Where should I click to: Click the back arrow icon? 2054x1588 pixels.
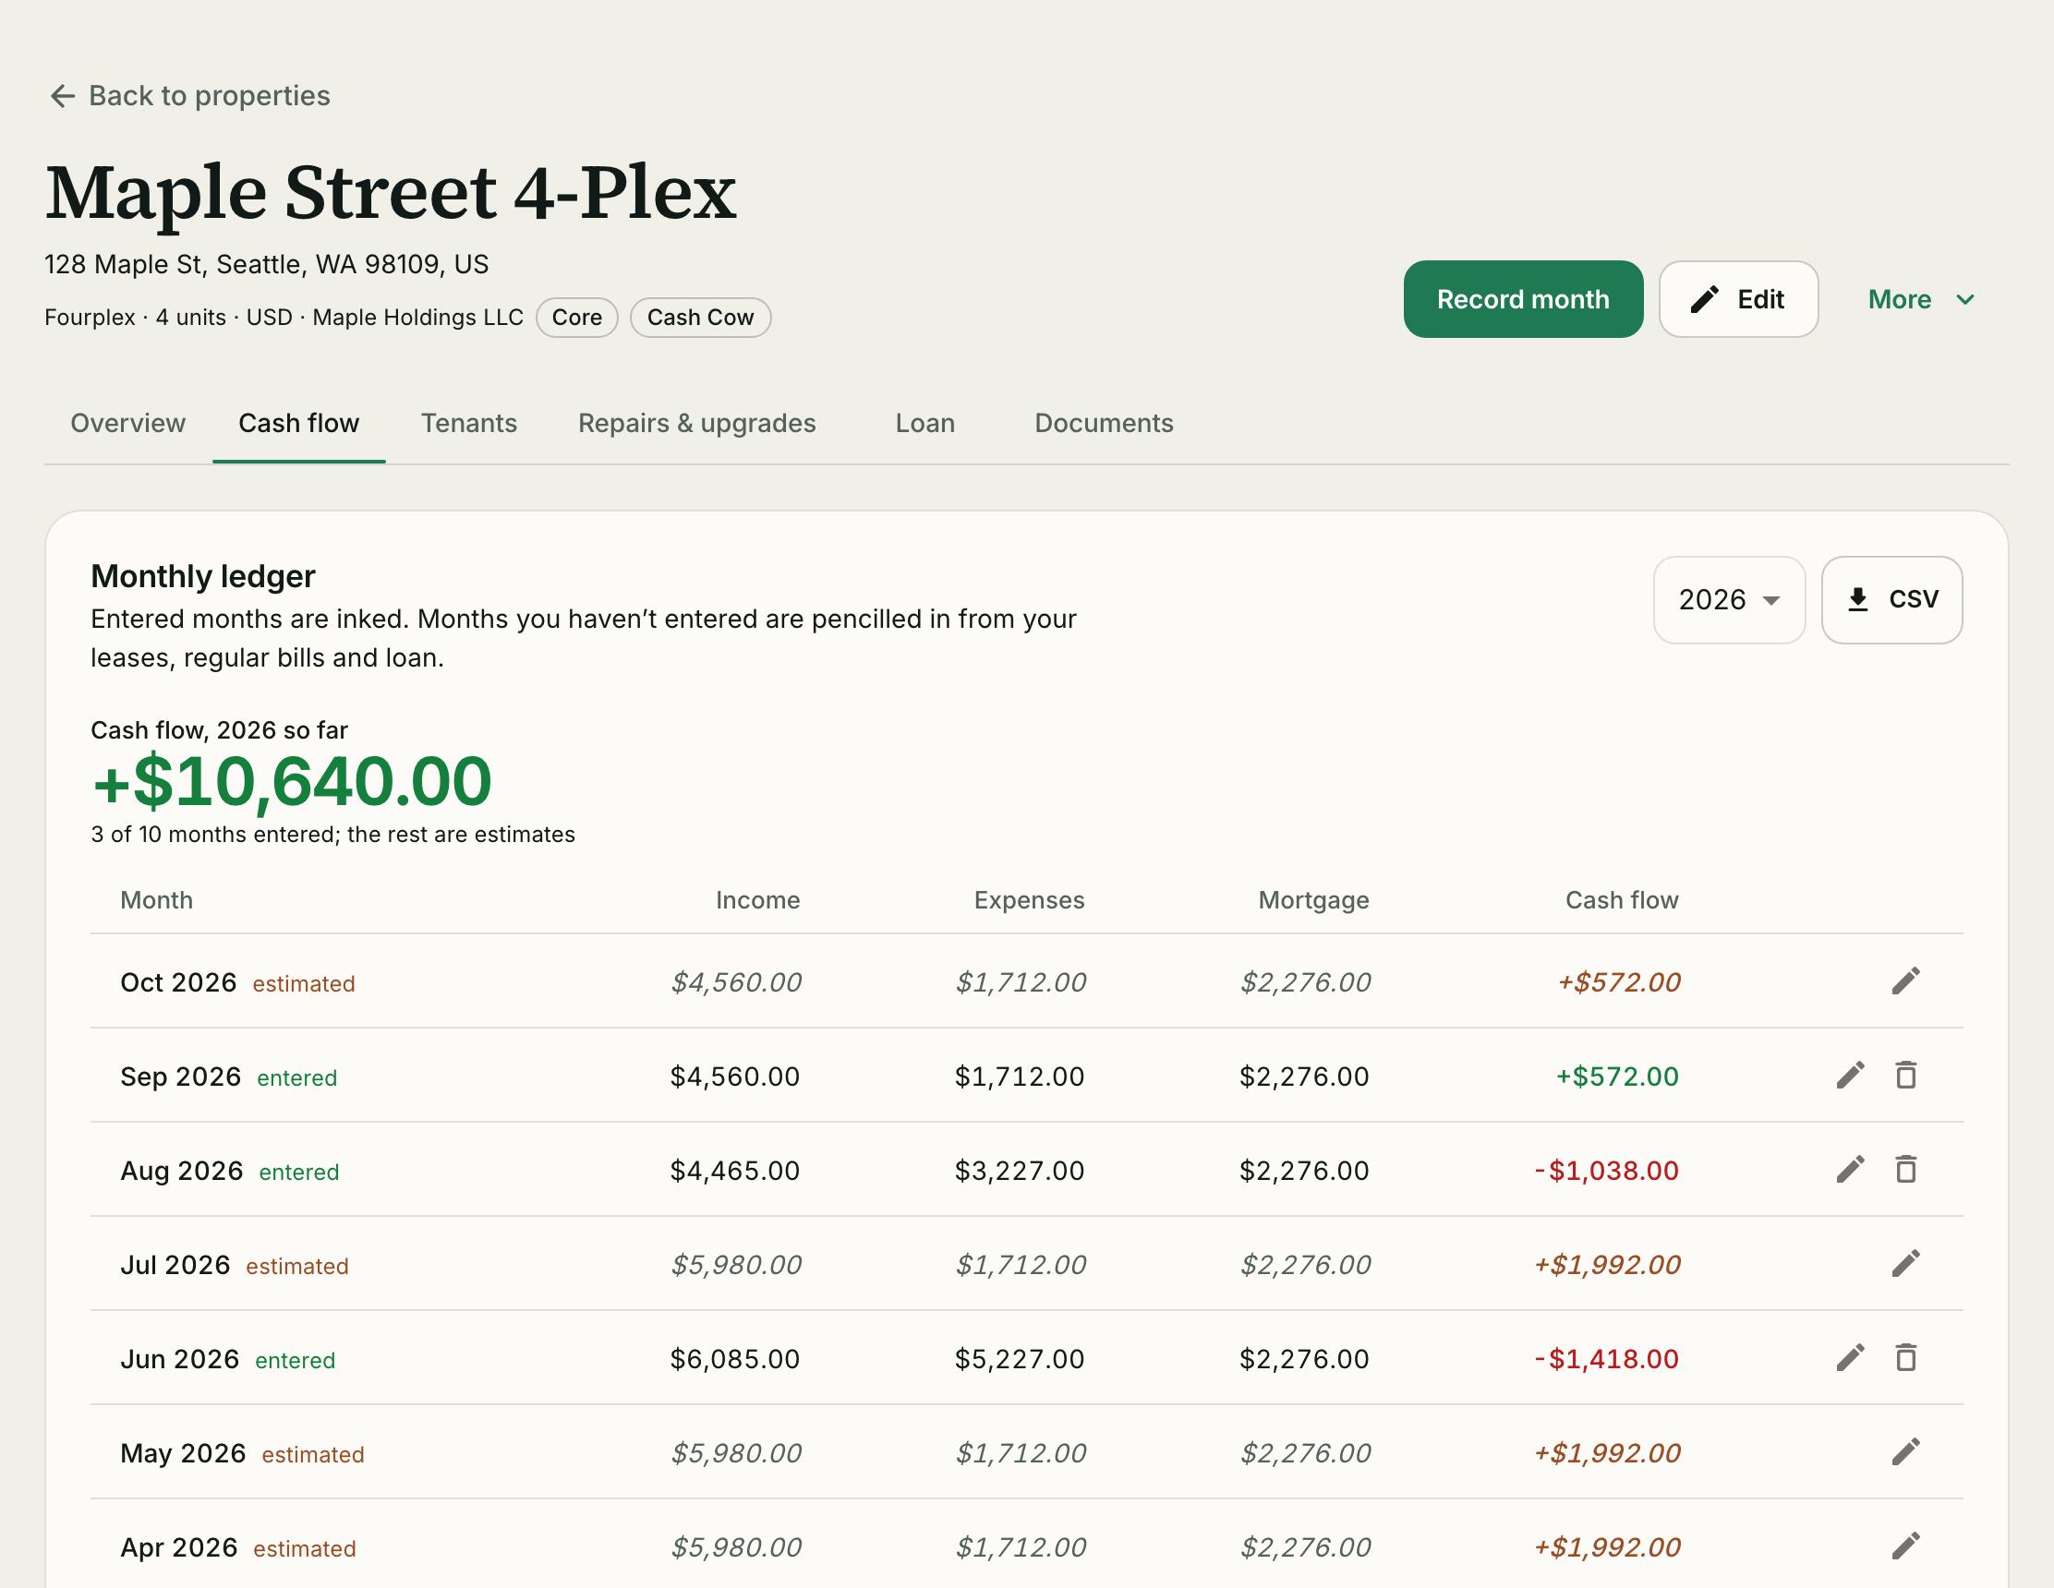tap(62, 96)
